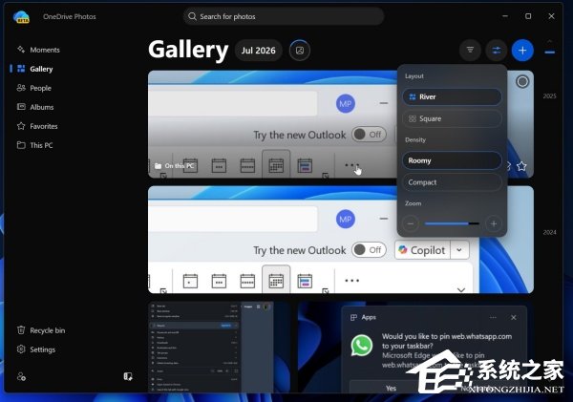
Task: Click the On this PC label on photo
Action: pyautogui.click(x=175, y=166)
